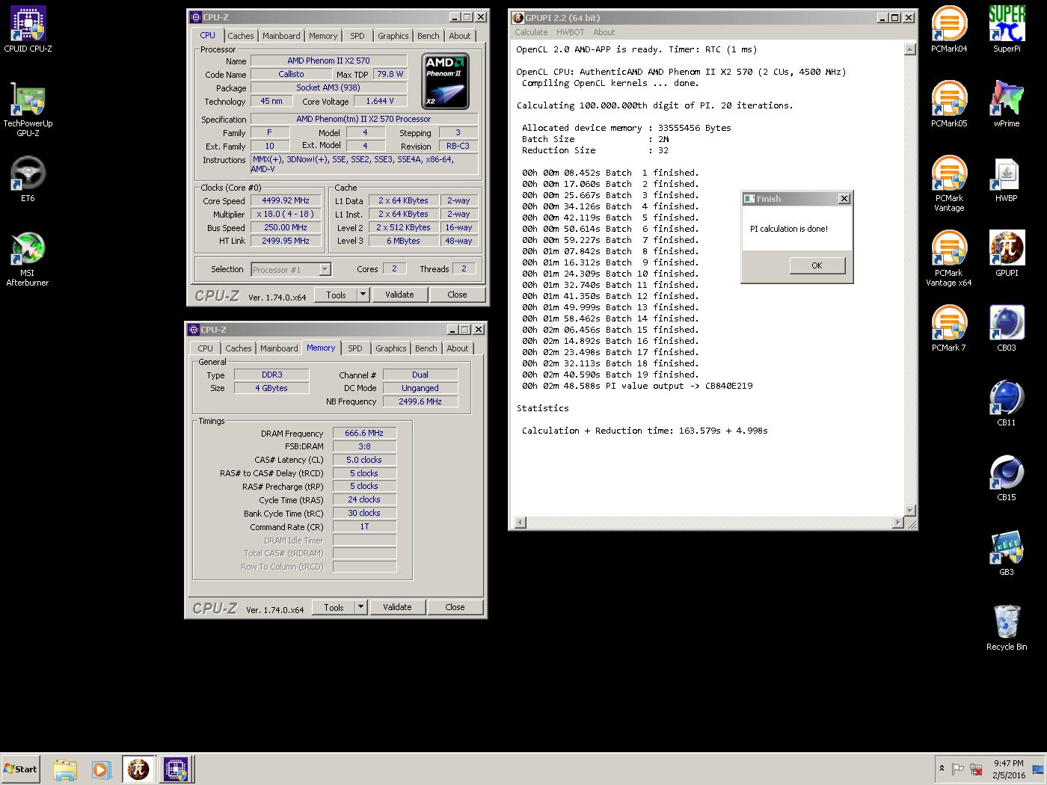Click Close button in lower CPU-Z
The height and width of the screenshot is (785, 1047).
coord(455,607)
